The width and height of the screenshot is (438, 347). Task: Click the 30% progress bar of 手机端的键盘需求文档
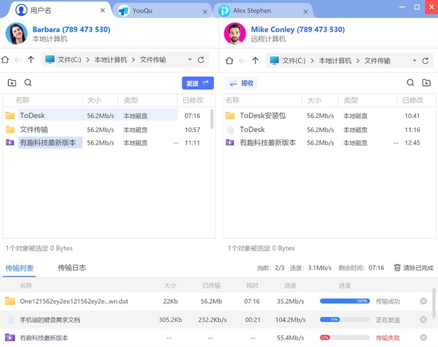[x=344, y=319]
